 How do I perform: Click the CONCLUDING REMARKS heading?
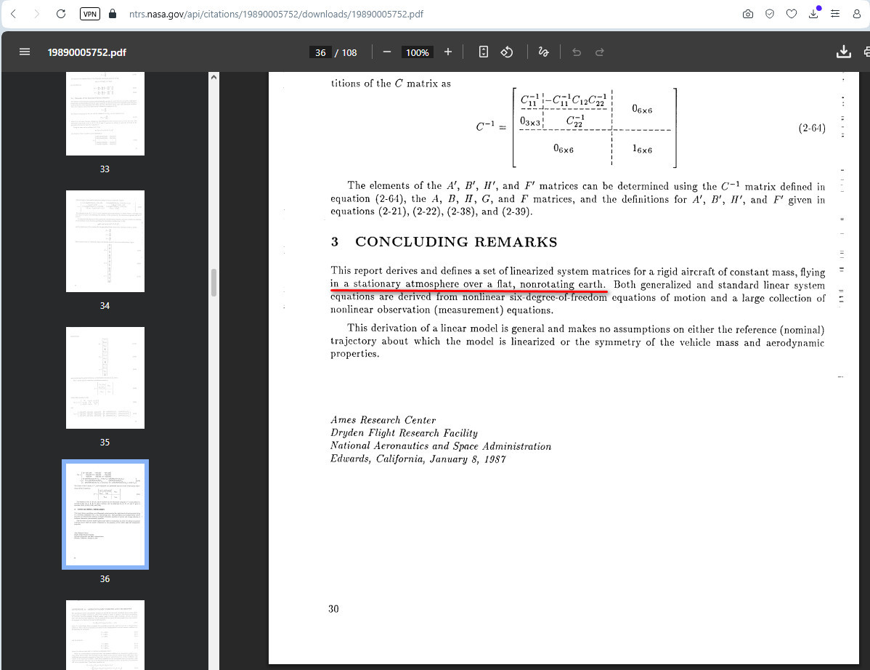tap(456, 241)
